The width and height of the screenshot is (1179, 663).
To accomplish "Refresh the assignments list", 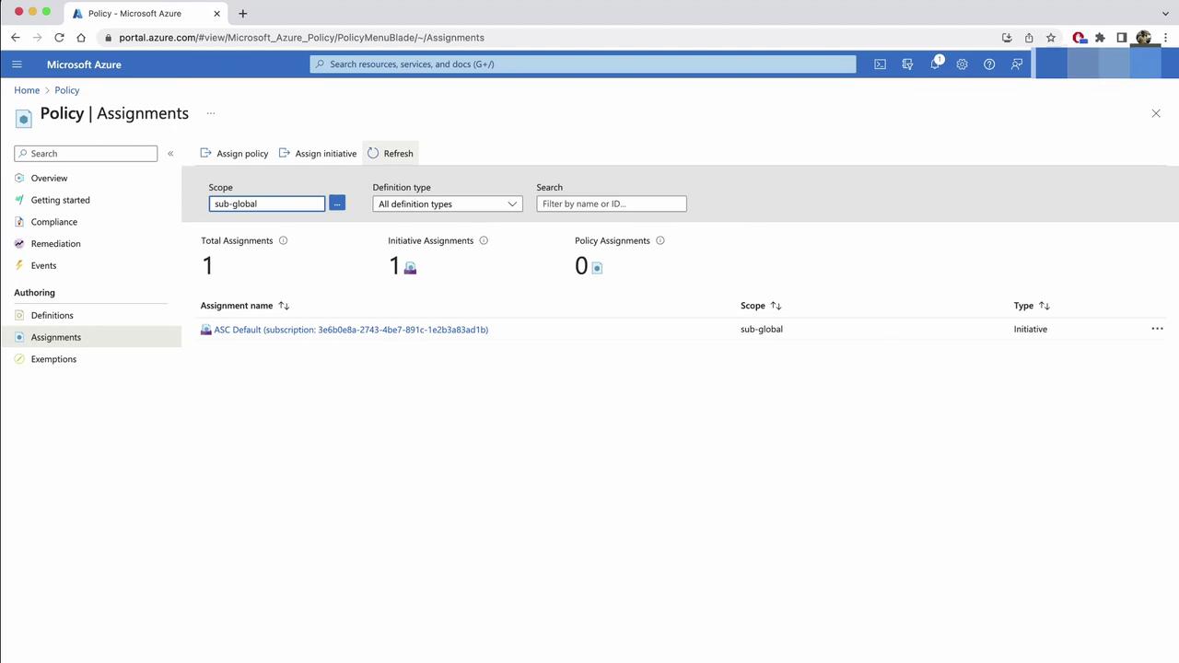I will (x=391, y=154).
